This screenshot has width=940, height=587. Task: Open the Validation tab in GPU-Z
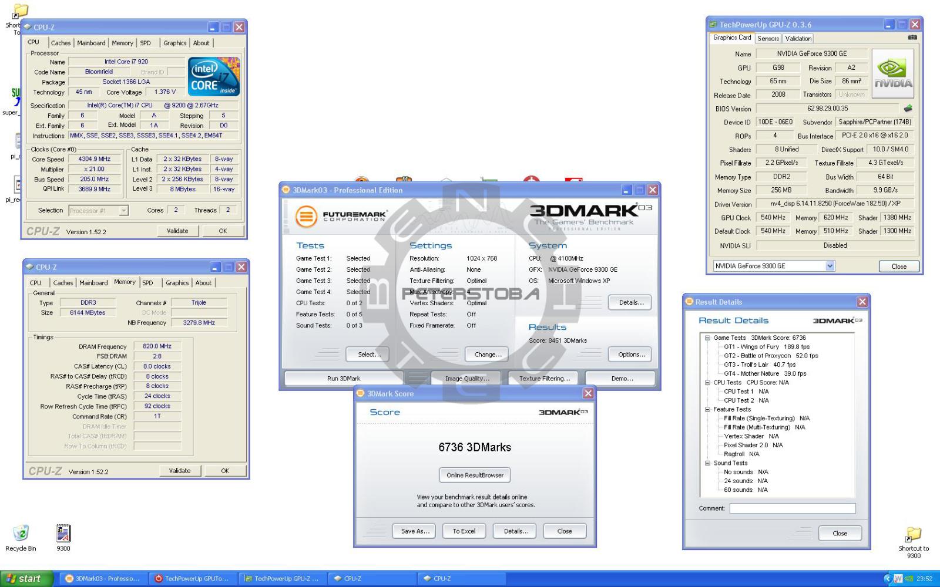pos(798,38)
